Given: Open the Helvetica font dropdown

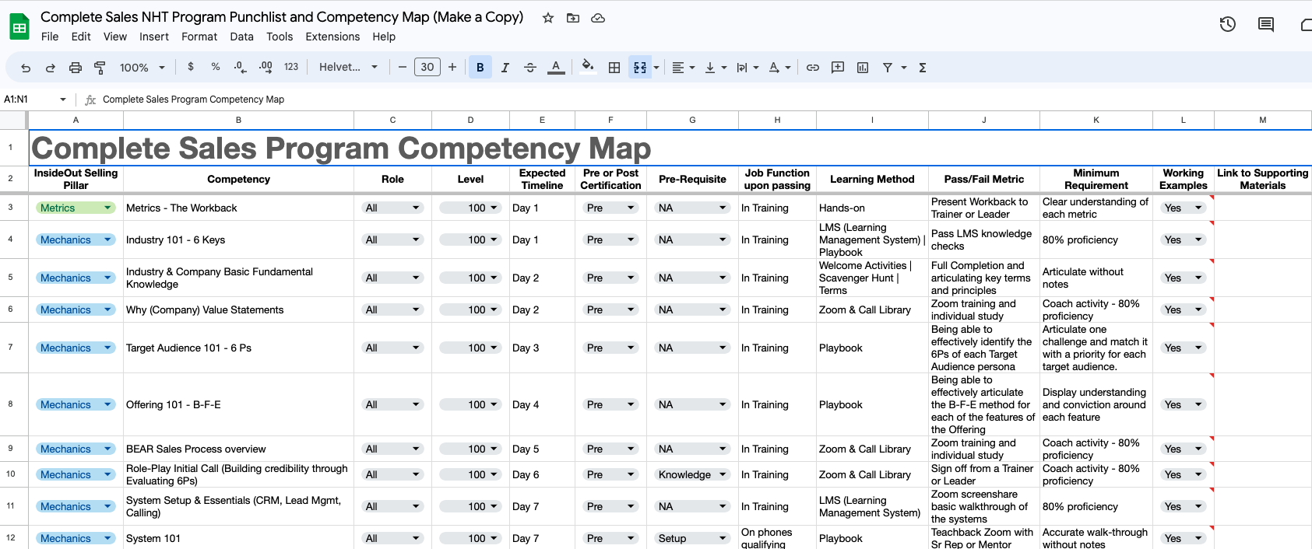Looking at the screenshot, I should [x=348, y=68].
